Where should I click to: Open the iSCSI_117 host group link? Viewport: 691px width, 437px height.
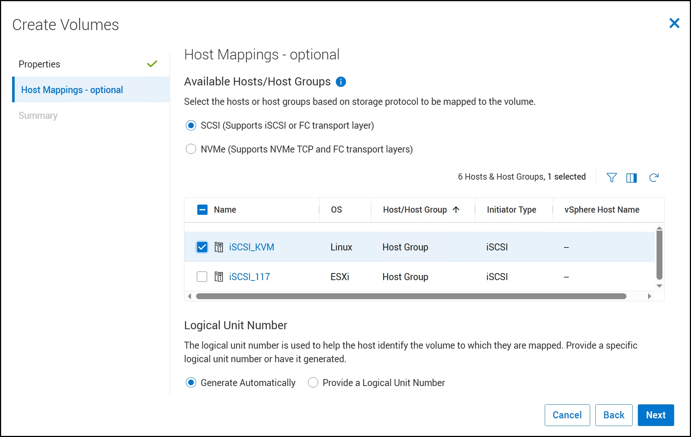[x=249, y=277]
